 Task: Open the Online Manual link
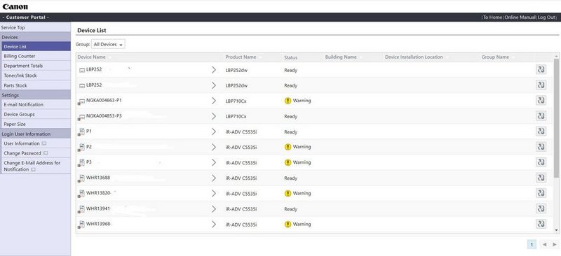(x=520, y=17)
